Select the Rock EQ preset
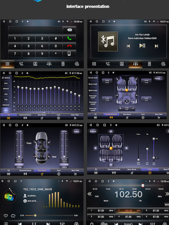 6,110
